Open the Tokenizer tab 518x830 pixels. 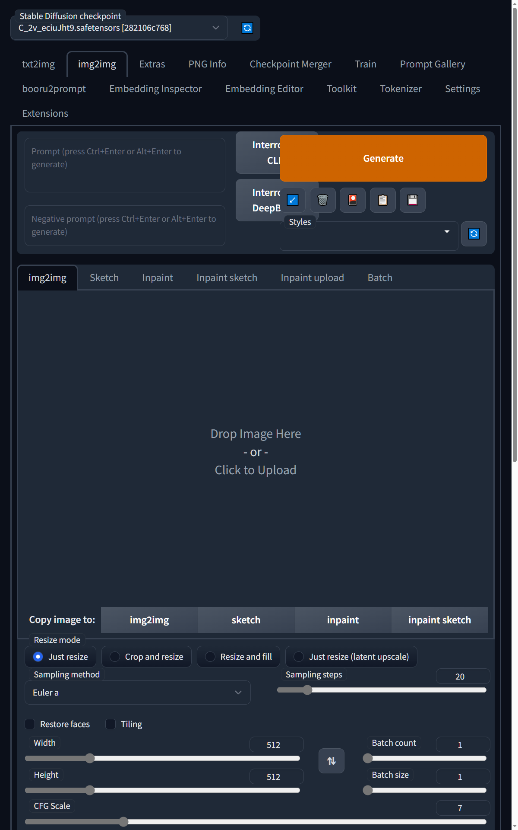click(401, 89)
